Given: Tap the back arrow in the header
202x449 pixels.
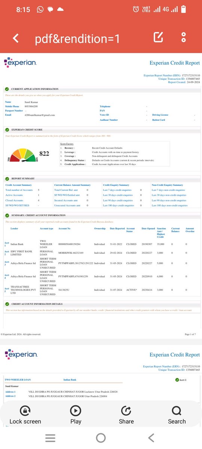Looking at the screenshot, I should coord(16,38).
